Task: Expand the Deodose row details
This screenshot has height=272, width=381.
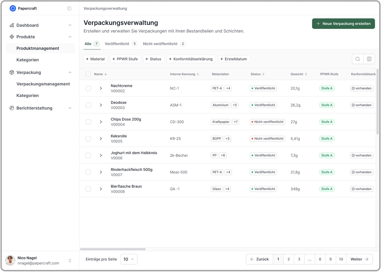Action: (x=101, y=105)
